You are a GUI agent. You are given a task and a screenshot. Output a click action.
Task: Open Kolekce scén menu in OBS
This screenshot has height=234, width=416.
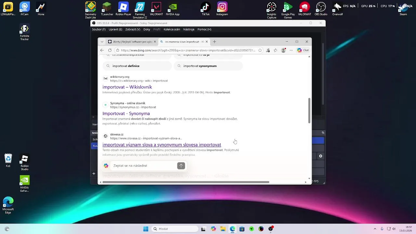(172, 29)
